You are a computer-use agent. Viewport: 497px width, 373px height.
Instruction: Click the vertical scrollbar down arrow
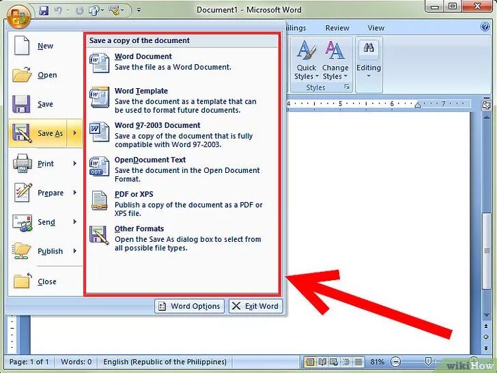pos(486,315)
